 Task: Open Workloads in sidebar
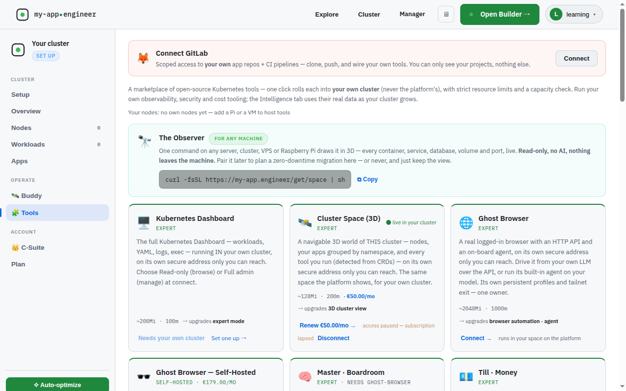point(57,145)
